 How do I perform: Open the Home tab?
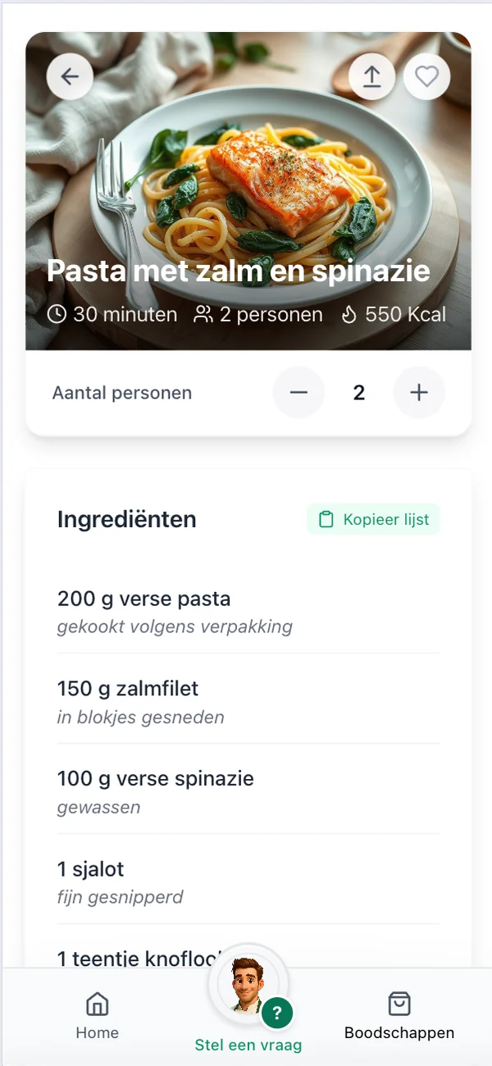[x=97, y=1015]
